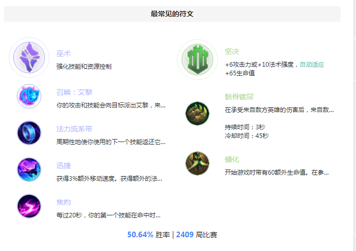Click the text +65生命值
The width and height of the screenshot is (356, 251).
tap(240, 73)
